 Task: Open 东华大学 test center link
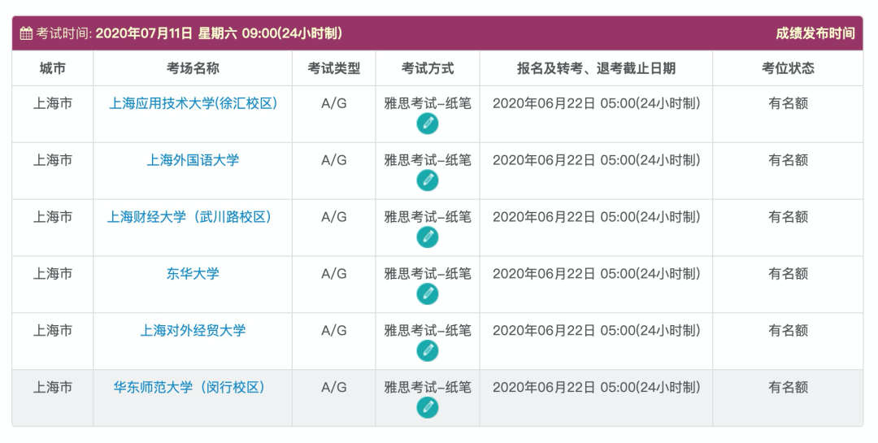(x=193, y=274)
